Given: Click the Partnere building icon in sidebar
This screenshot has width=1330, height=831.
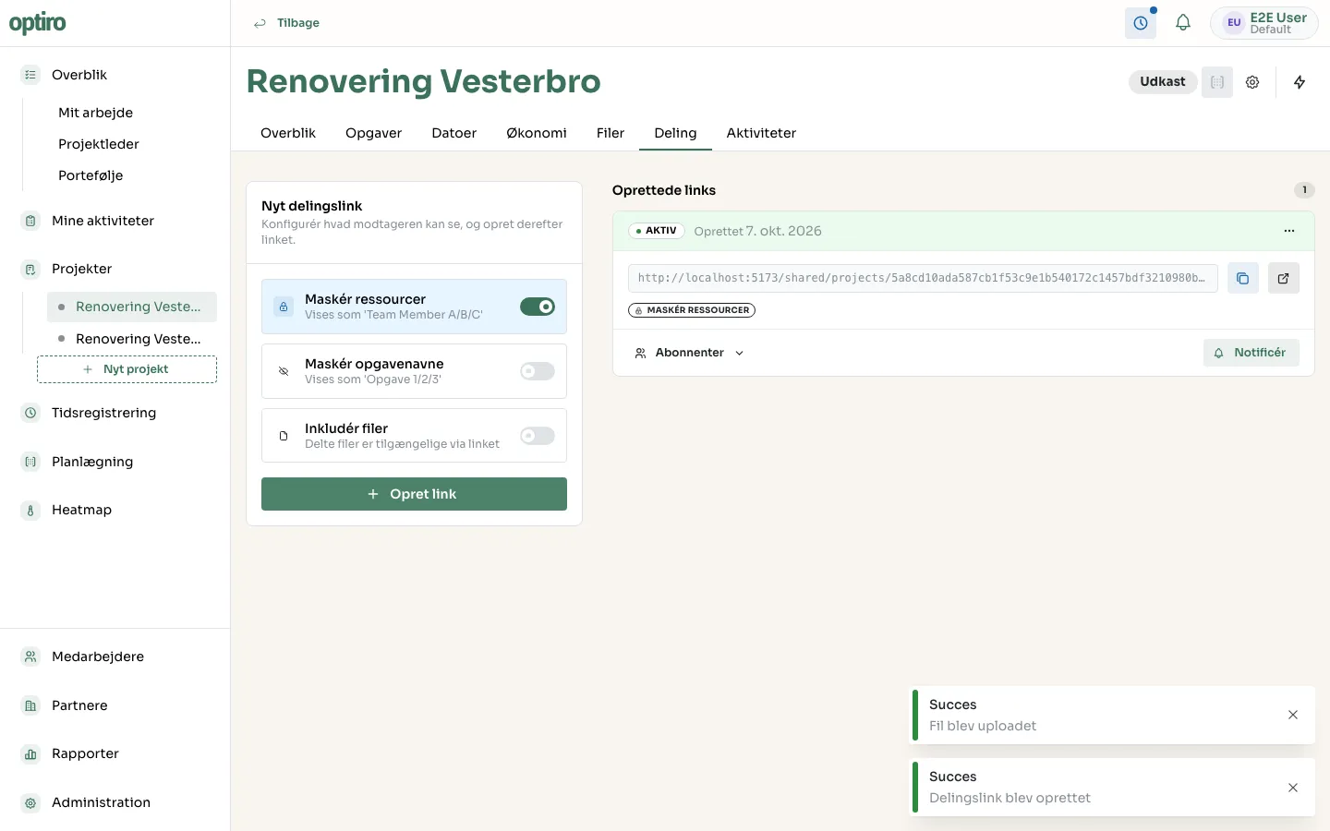Looking at the screenshot, I should [x=30, y=705].
